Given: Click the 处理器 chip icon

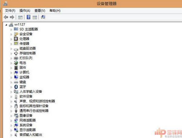Looking at the screenshot, I should (16, 39).
